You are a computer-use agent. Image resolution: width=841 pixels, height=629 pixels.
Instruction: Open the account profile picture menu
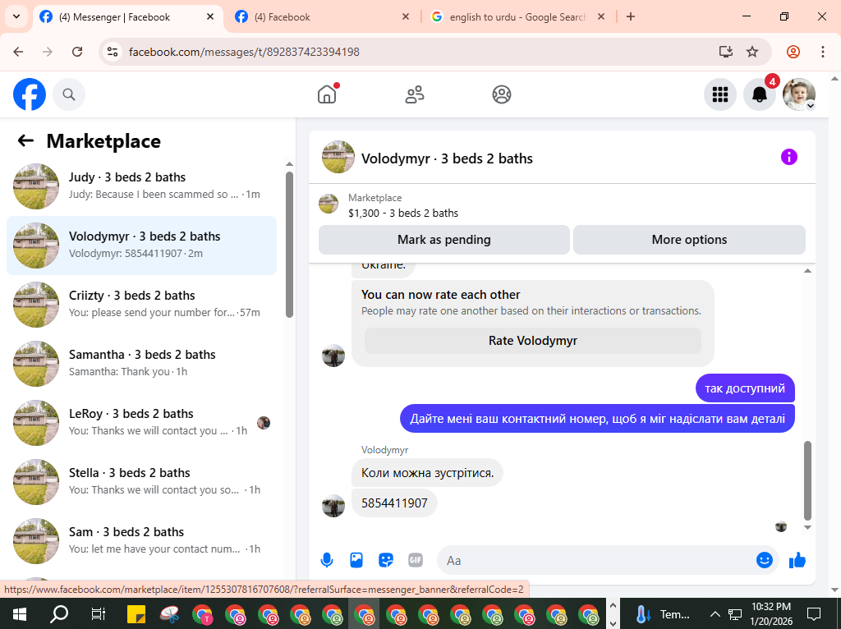point(799,94)
